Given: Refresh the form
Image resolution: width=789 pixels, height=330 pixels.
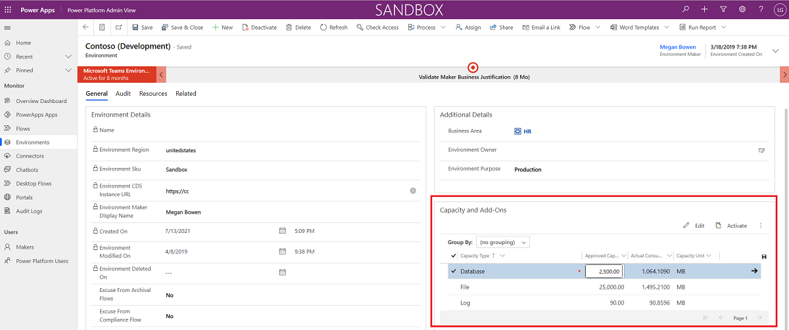Looking at the screenshot, I should pyautogui.click(x=334, y=28).
